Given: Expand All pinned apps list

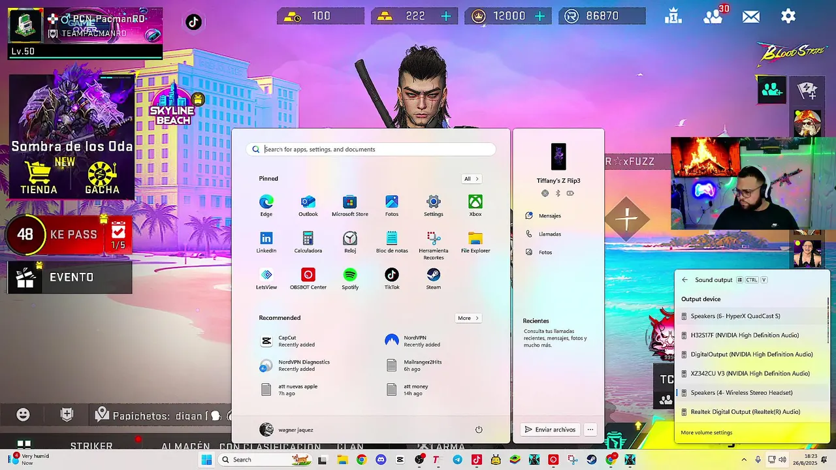Looking at the screenshot, I should point(472,179).
